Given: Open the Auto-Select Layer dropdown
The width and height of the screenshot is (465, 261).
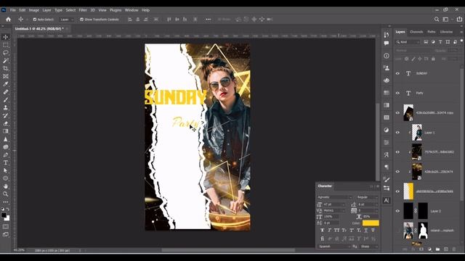Looking at the screenshot, I should [x=66, y=20].
